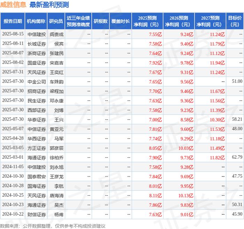Viewport: 244px width, 229px height.
Task: Click the 招商证券 institution cell
Action: tap(37, 91)
